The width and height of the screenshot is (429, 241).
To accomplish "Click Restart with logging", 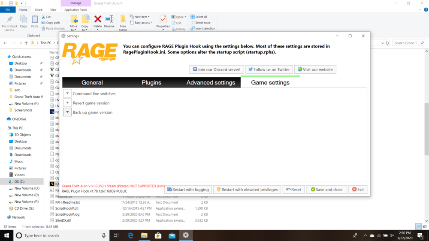I will (x=188, y=190).
